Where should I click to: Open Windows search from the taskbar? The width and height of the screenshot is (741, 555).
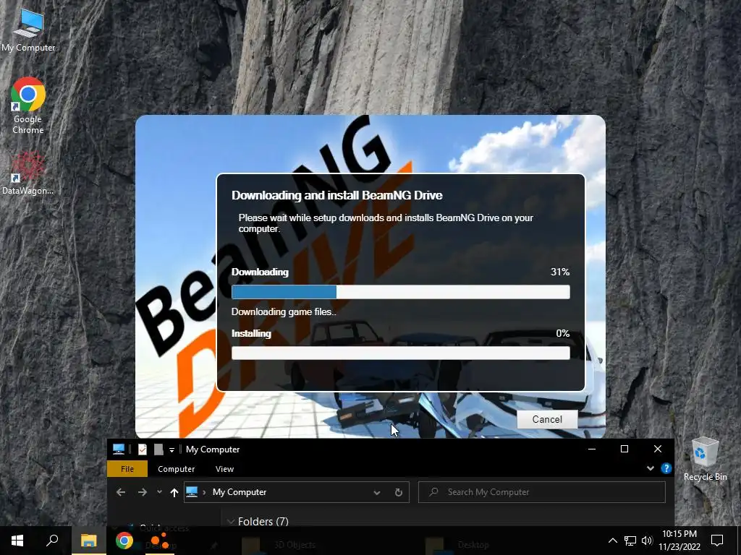coord(52,541)
